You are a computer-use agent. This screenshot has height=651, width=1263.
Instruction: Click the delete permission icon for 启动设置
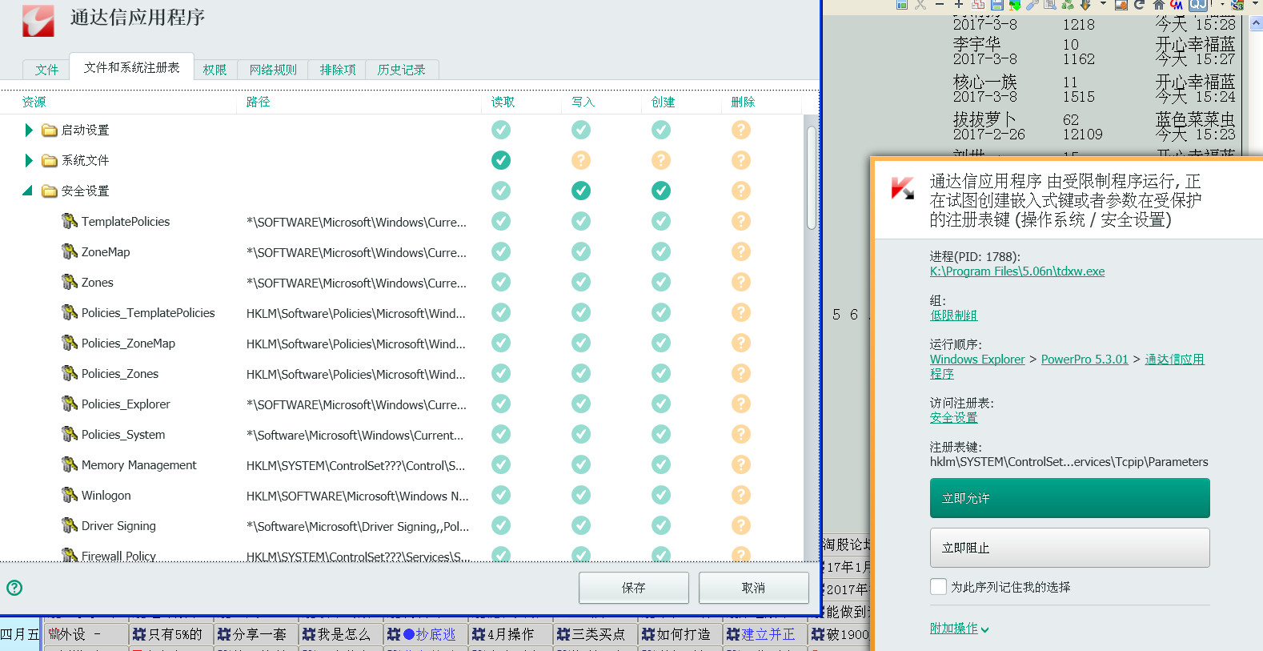pos(741,130)
